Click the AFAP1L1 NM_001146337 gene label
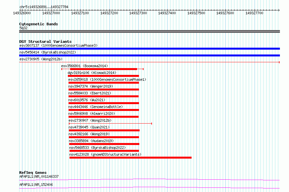This screenshot has width=289, height=192. pos(39,176)
